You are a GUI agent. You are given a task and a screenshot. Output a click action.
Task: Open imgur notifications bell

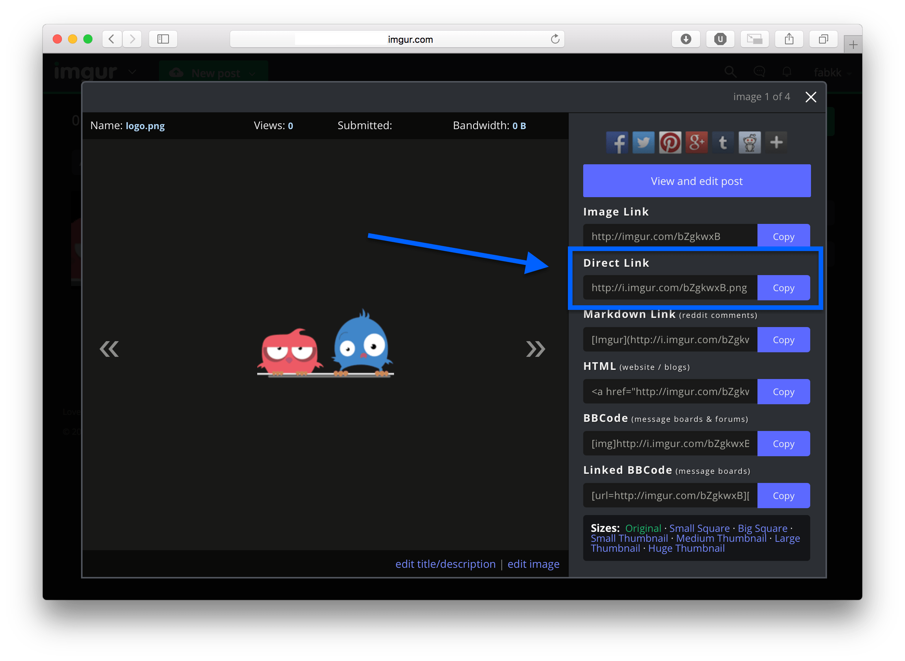pos(787,72)
